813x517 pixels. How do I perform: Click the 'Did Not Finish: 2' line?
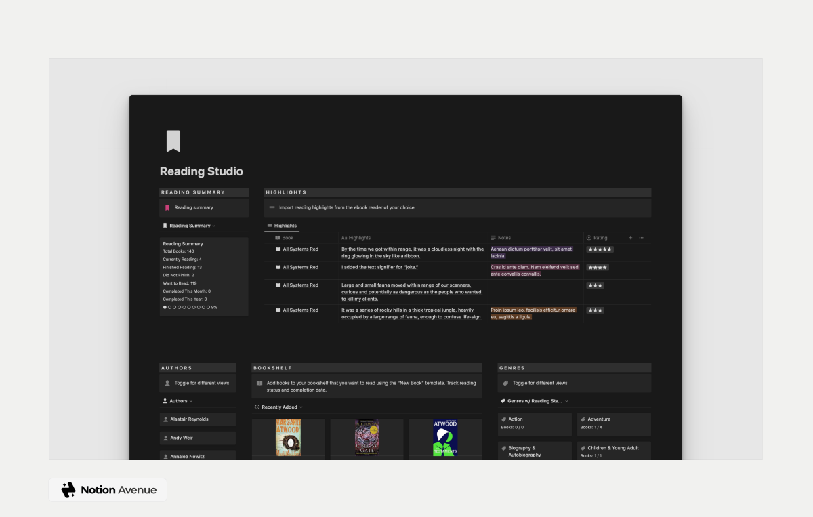[x=178, y=275]
